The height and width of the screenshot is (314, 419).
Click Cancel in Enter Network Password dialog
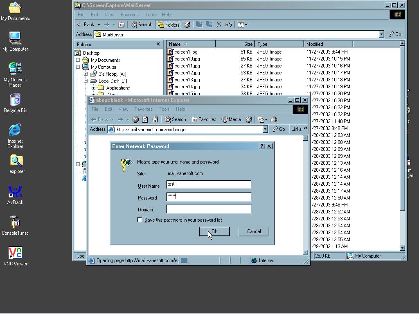coord(254,231)
